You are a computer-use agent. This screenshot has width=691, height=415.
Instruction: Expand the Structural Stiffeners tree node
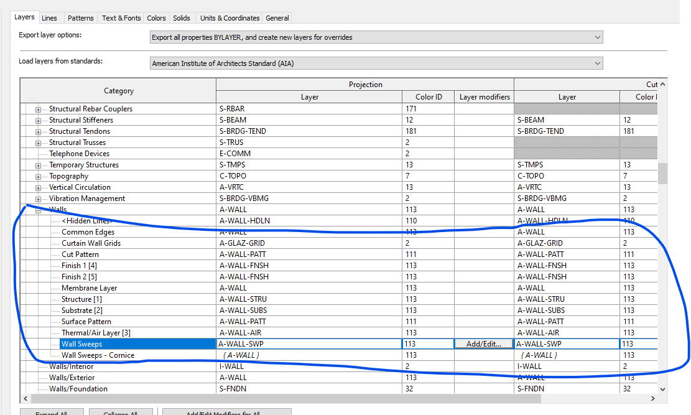pyautogui.click(x=38, y=121)
